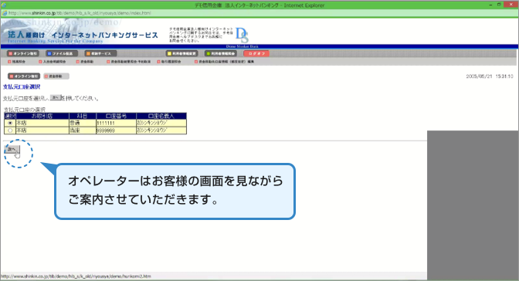Open 資金移動 in the gray submenu bar
This screenshot has width=519, height=281.
pyautogui.click(x=85, y=62)
